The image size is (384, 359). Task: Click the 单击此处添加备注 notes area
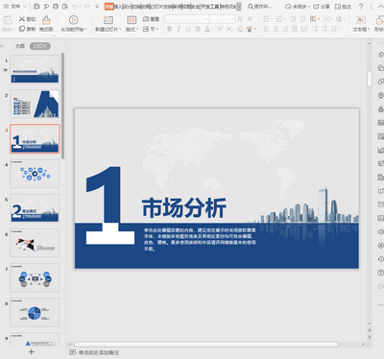pyautogui.click(x=99, y=352)
